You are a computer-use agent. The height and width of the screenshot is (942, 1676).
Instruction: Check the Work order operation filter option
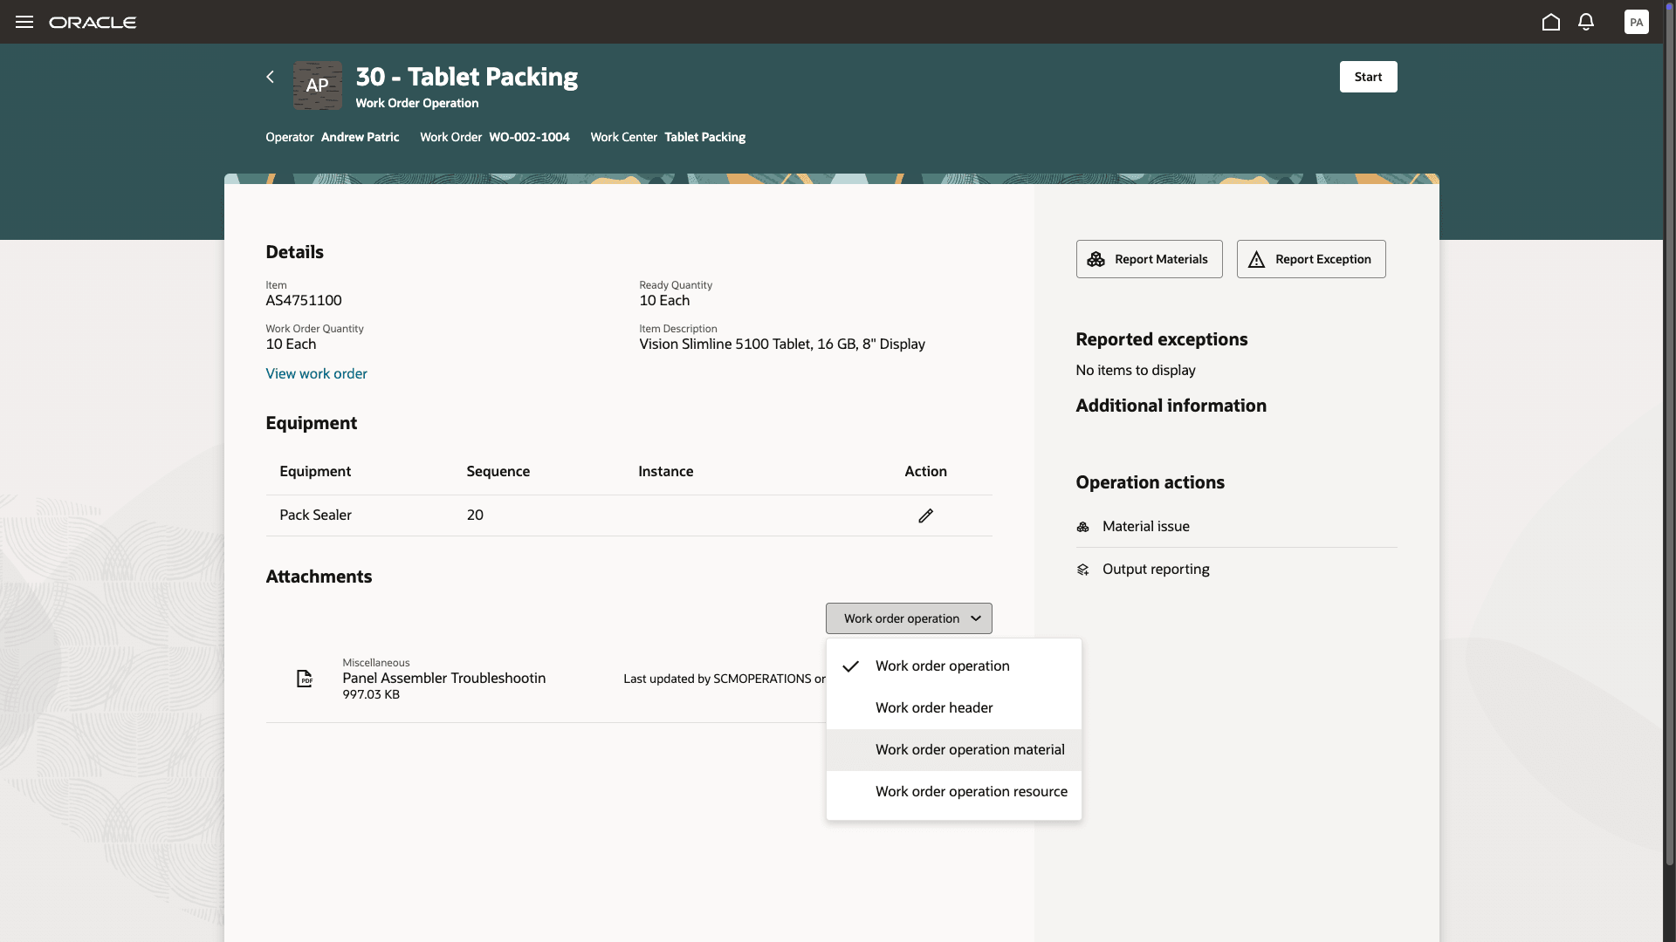942,666
